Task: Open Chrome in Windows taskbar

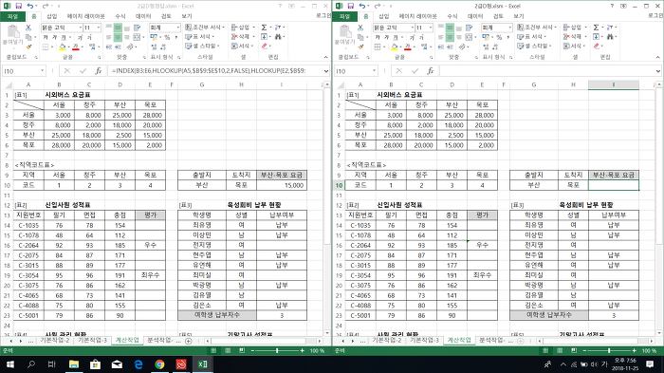Action: tap(159, 364)
